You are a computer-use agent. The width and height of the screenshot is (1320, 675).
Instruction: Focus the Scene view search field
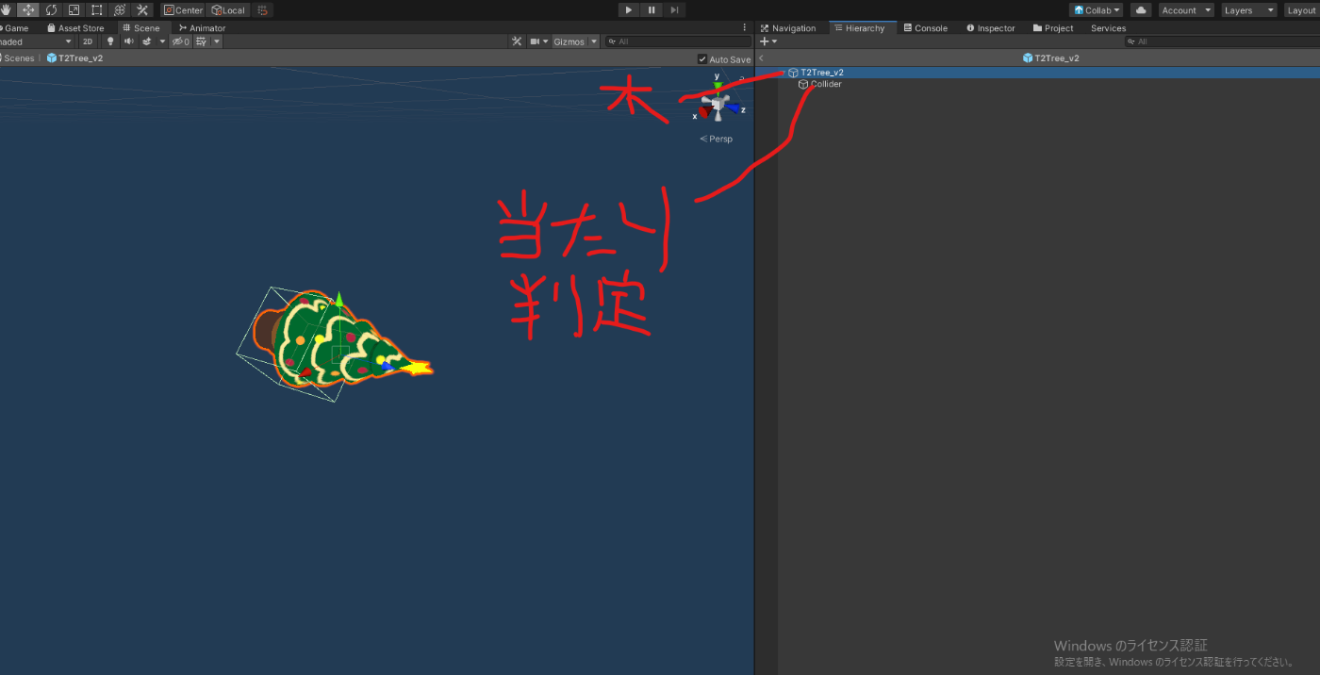678,41
